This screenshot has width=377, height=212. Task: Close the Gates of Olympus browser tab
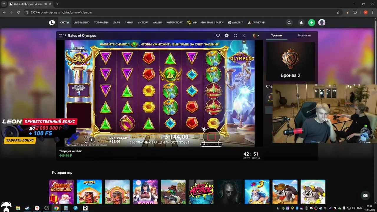coord(50,4)
